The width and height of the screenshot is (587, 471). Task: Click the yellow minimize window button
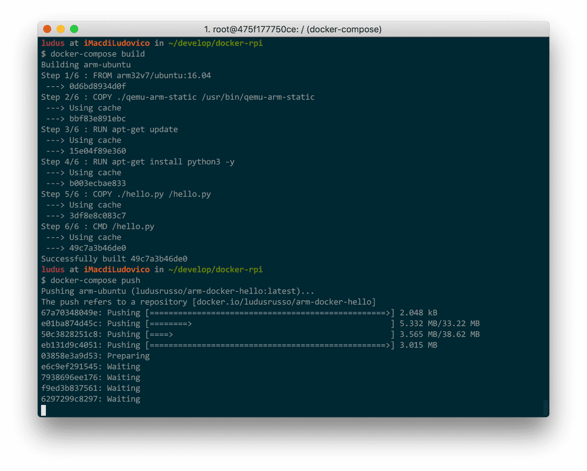(60, 29)
